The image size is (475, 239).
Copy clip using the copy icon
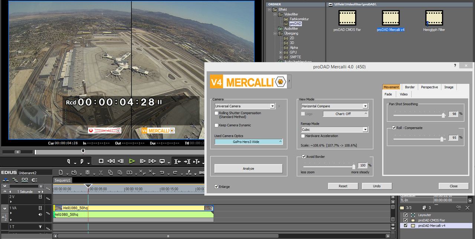[x=110, y=173]
